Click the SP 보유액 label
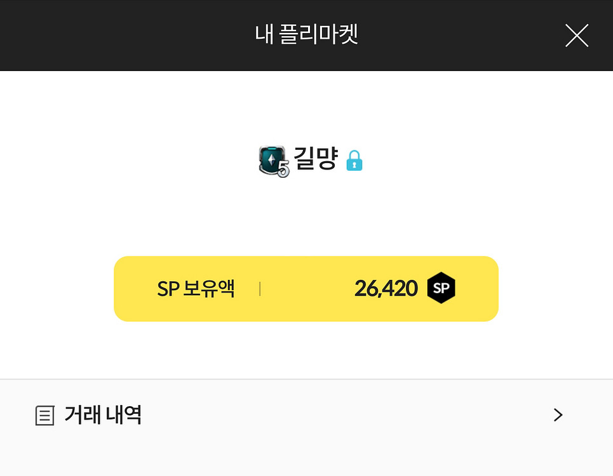Screen dimensions: 613x476 [x=196, y=289]
